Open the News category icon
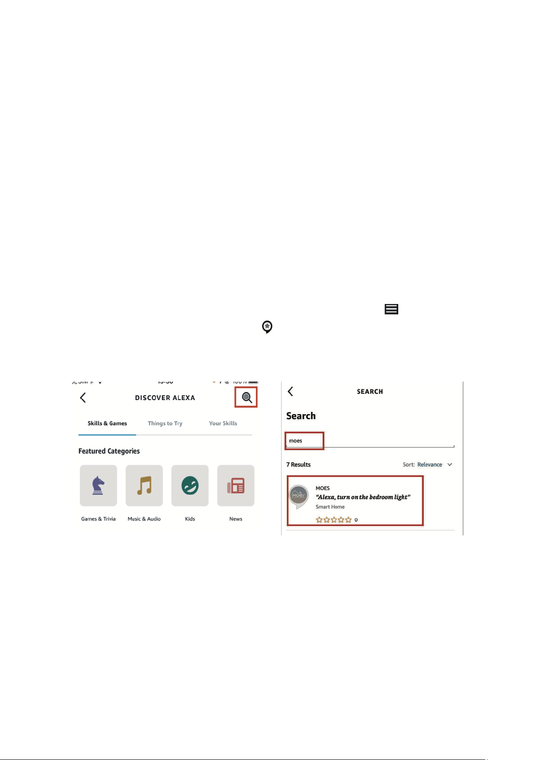 [236, 485]
